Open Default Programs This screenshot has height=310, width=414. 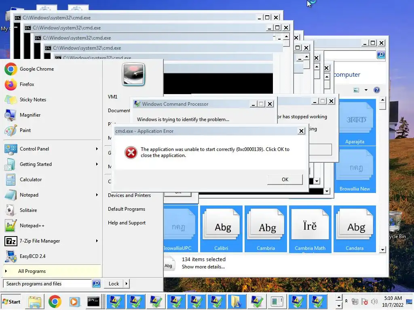tap(127, 209)
